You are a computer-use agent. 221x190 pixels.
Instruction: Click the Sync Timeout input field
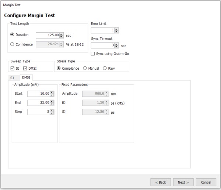103,45
